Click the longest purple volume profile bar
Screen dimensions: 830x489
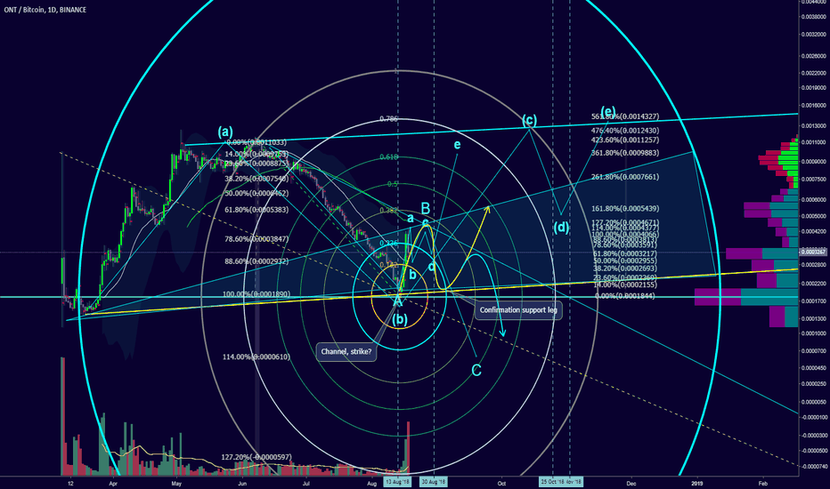(x=718, y=297)
